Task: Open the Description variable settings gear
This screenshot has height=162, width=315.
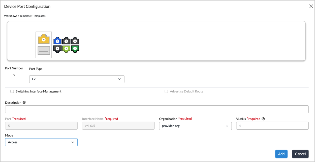Action: 24,102
